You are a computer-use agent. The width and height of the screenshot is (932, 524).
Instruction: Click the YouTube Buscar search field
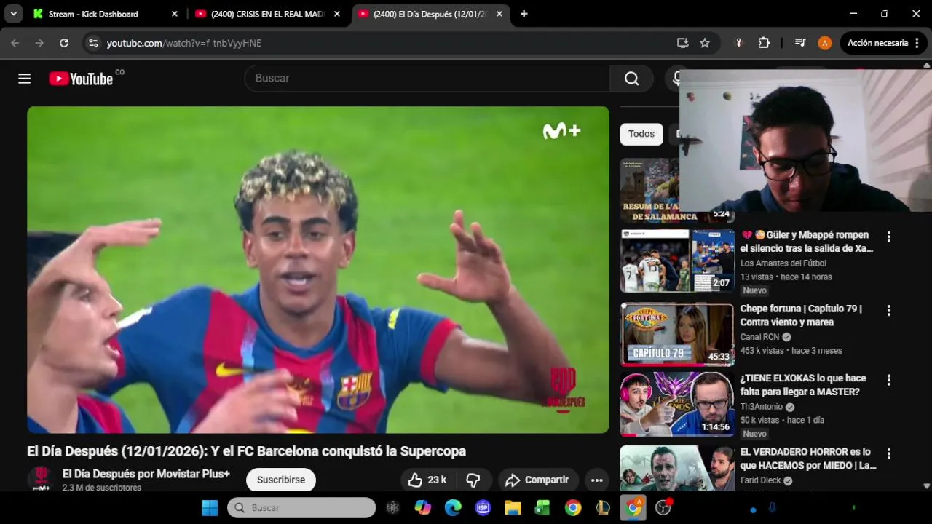click(427, 79)
